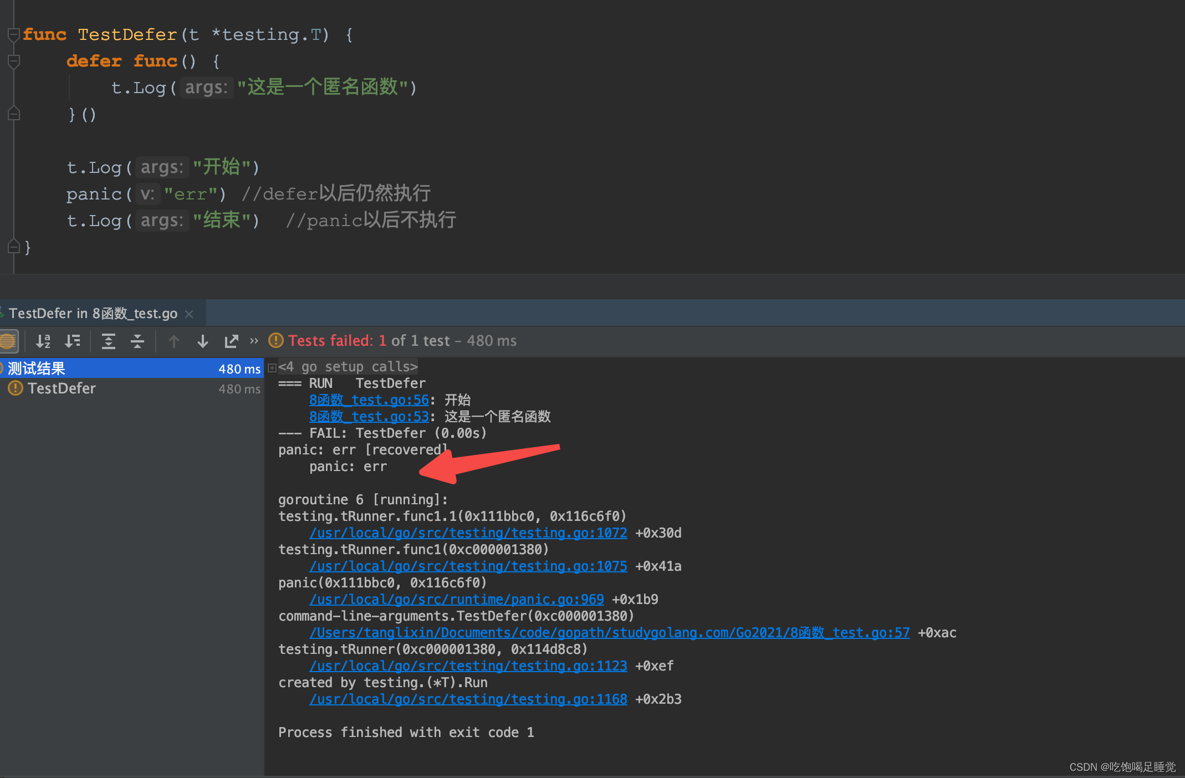
Task: Select the 测试结果 root tree node
Action: [37, 368]
